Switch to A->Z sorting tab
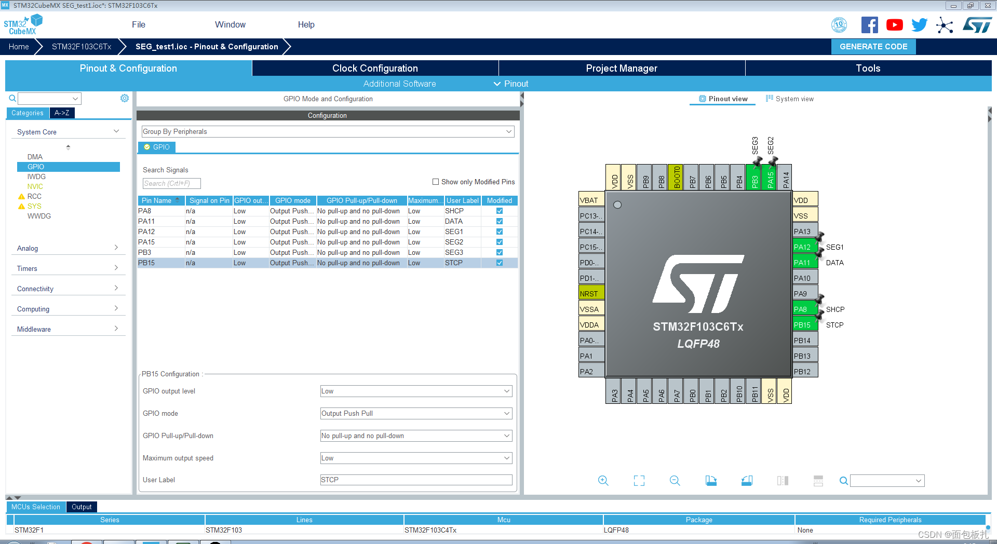997x544 pixels. pos(62,113)
